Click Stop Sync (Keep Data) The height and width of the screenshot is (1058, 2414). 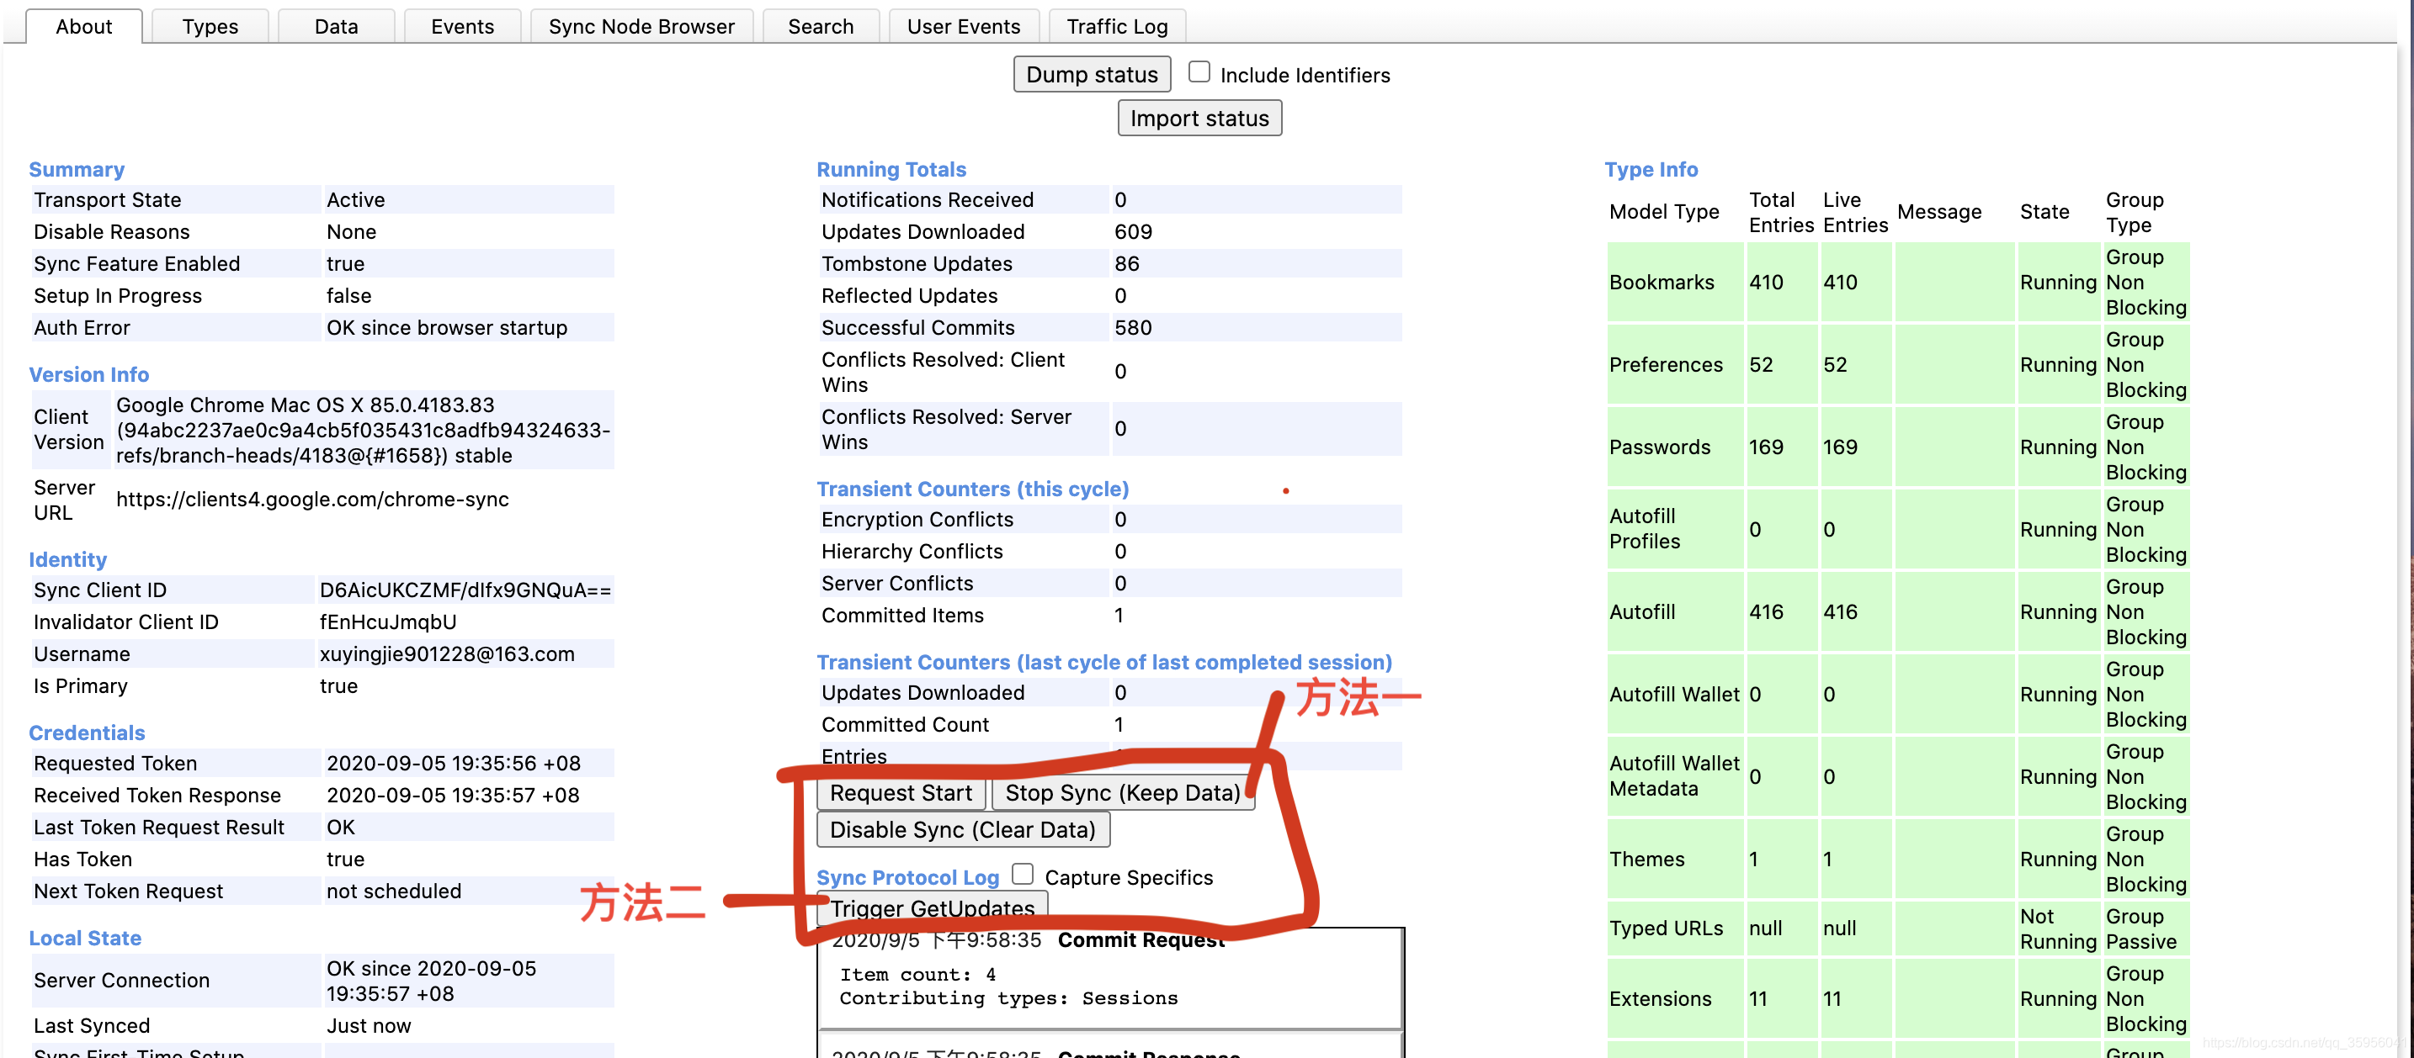click(x=1122, y=793)
